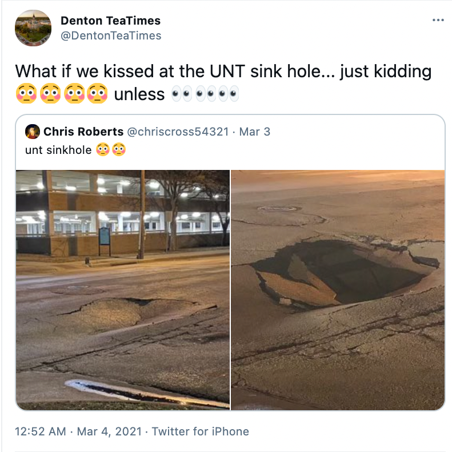
Task: Click first flushed-face emoji in main tweet
Action: [27, 94]
